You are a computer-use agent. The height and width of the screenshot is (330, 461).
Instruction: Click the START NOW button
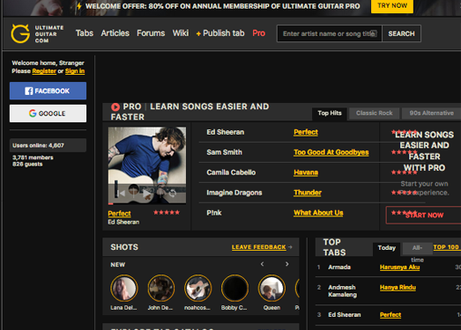(424, 216)
